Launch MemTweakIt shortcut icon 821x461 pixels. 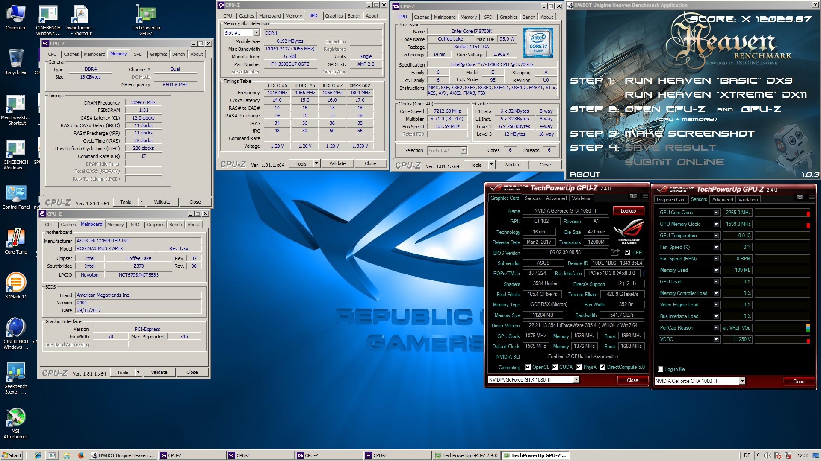tap(15, 110)
